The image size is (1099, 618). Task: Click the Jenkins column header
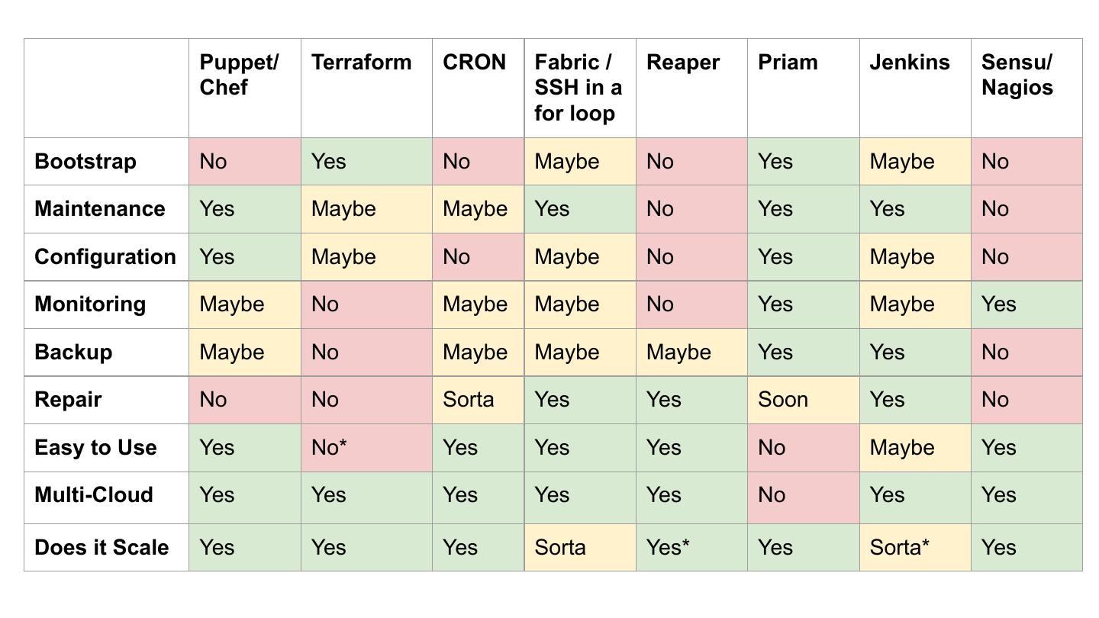coord(909,63)
